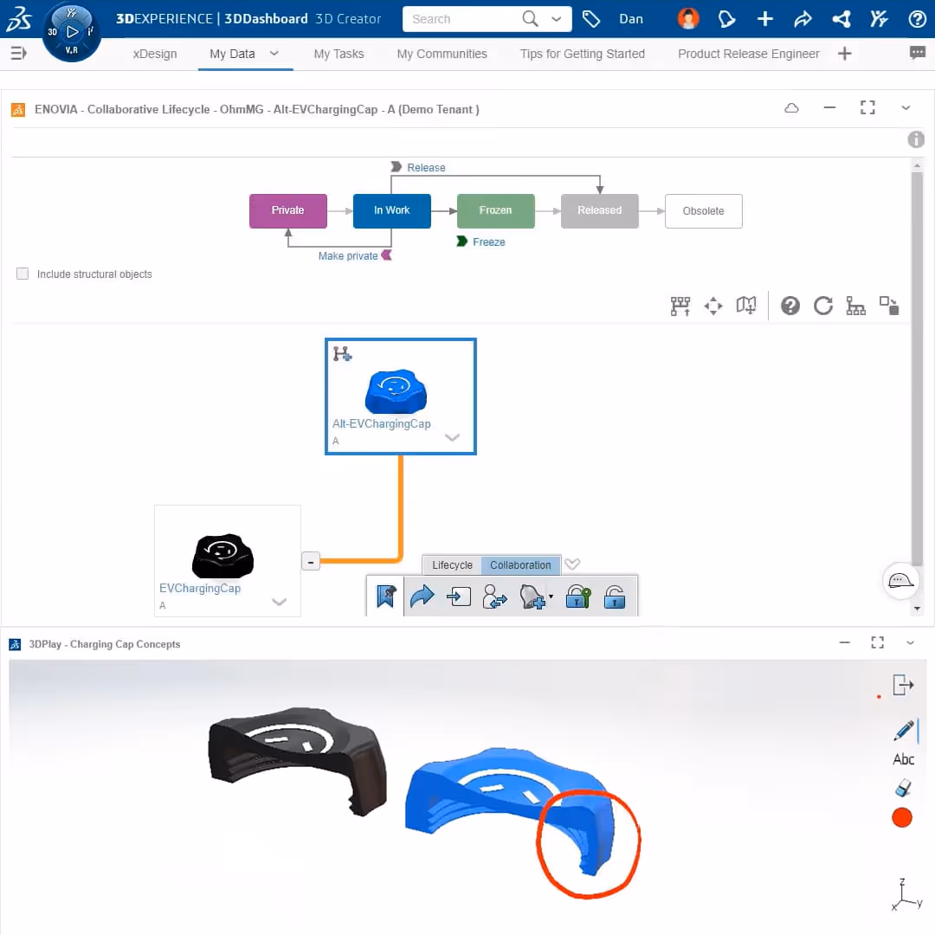Select the Lifecycle action bar tab
Image resolution: width=935 pixels, height=935 pixels.
pyautogui.click(x=452, y=564)
